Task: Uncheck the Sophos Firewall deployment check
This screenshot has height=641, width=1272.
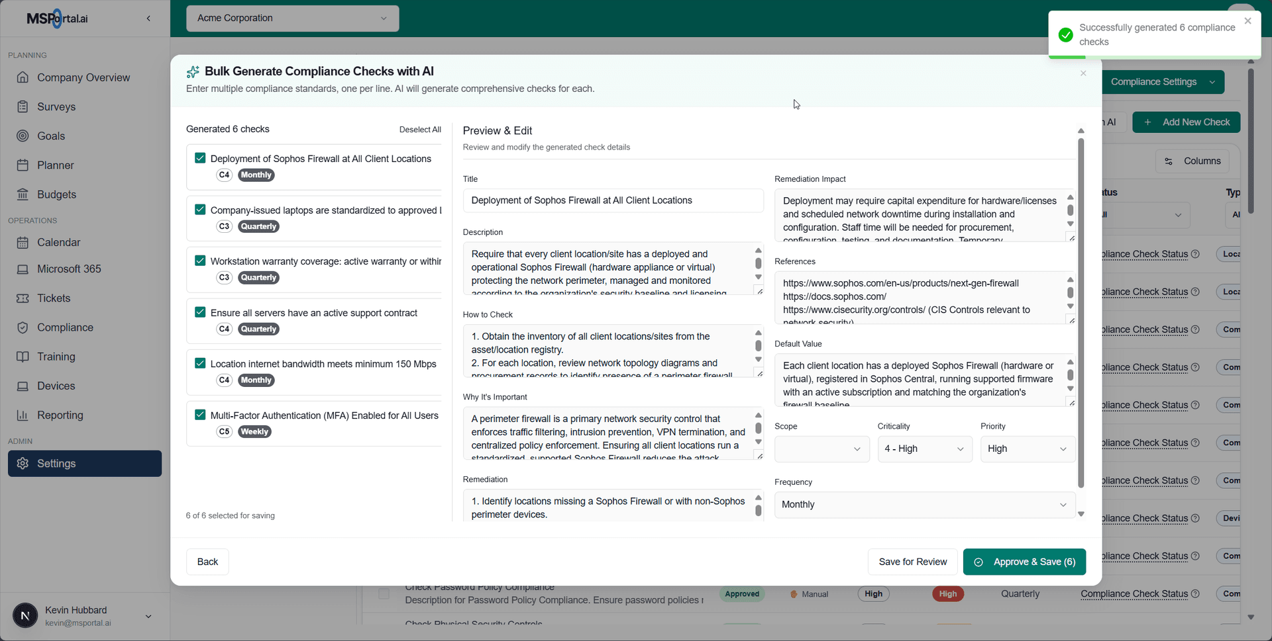Action: click(x=199, y=157)
